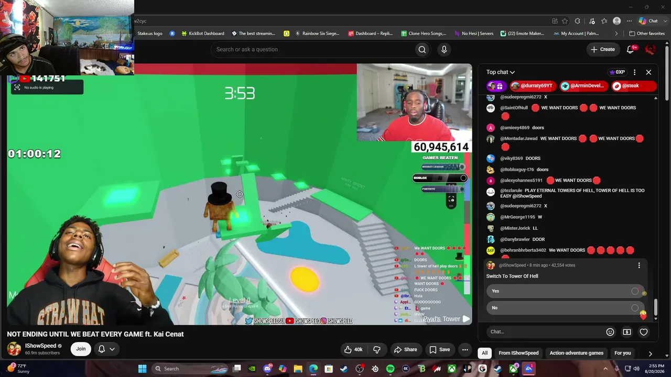Open Spotify from the taskbar
The height and width of the screenshot is (377, 671).
tap(391, 369)
